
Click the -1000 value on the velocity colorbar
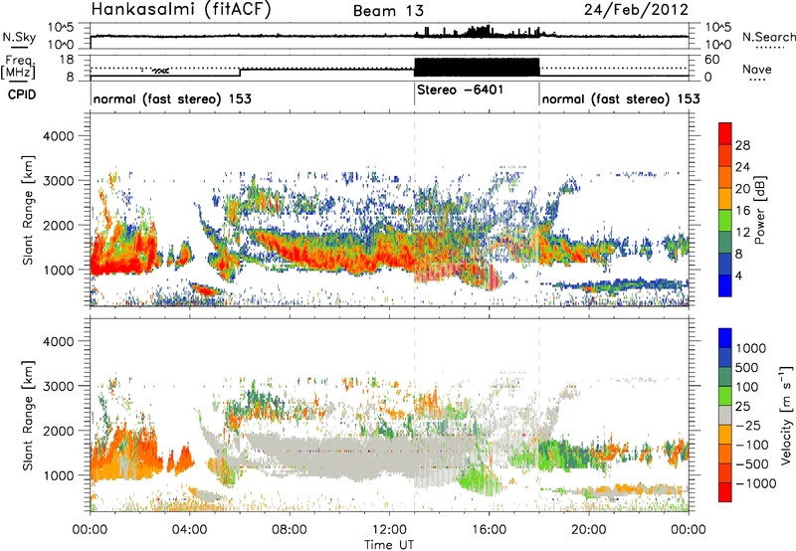coord(756,483)
